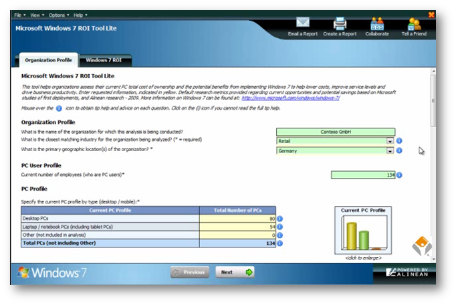Click the 'Desktop PCs' row label
This screenshot has height=305, width=456.
[x=35, y=219]
